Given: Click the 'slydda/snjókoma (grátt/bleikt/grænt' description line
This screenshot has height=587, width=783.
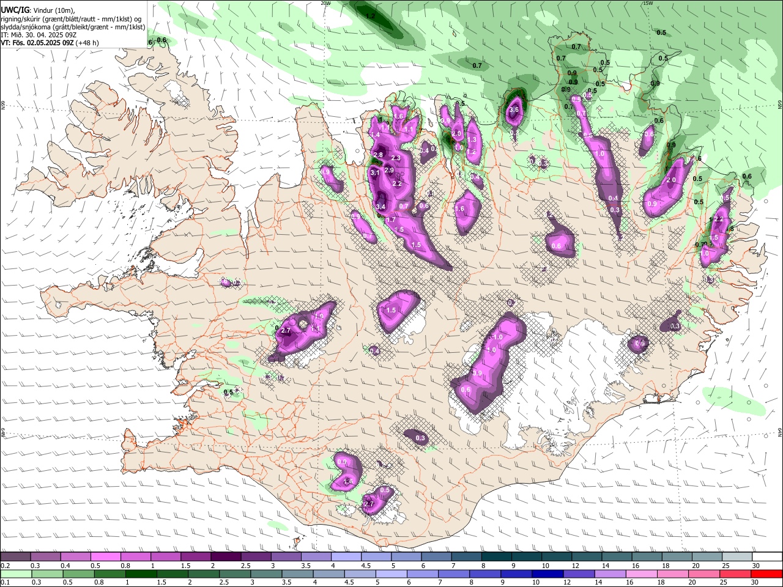Looking at the screenshot, I should [x=73, y=27].
